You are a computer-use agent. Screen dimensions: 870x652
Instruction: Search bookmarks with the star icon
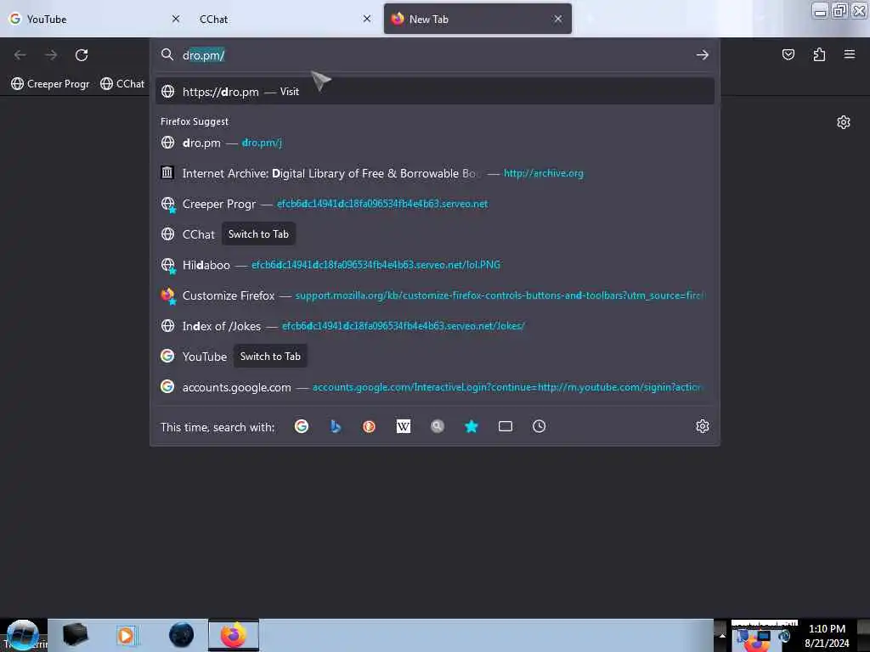pyautogui.click(x=471, y=426)
